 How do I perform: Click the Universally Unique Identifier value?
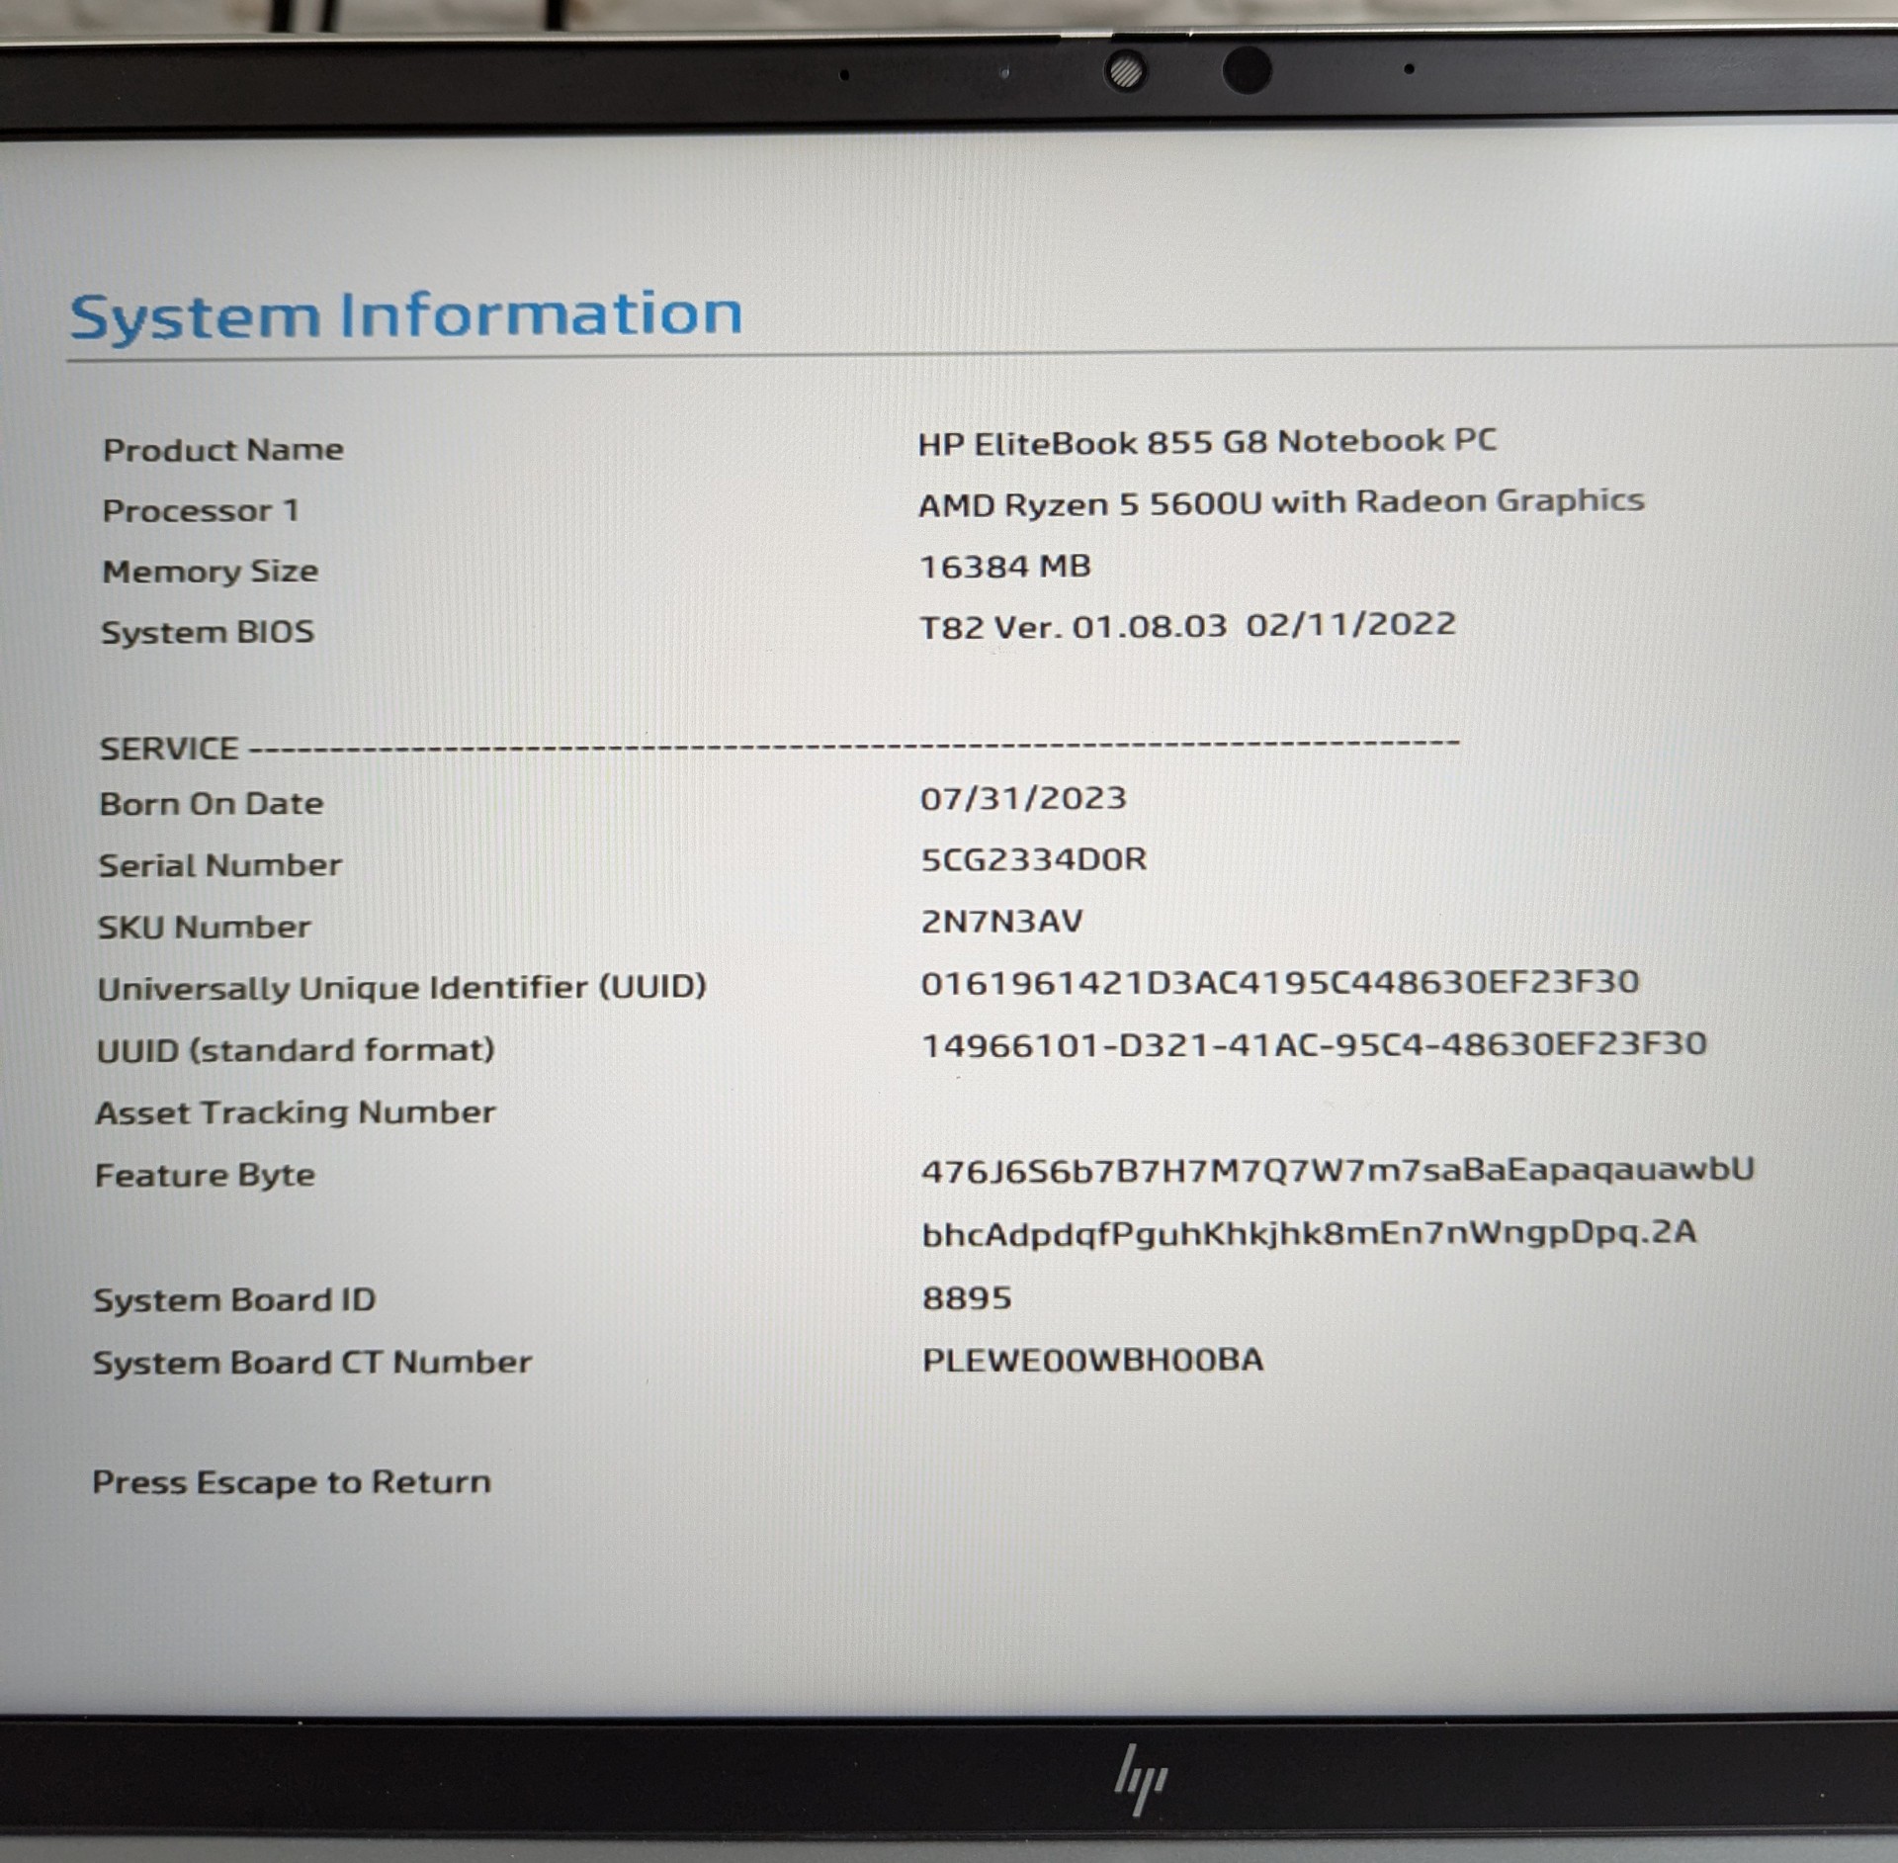click(x=1279, y=982)
